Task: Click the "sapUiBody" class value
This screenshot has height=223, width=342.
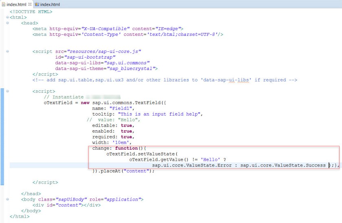Action: click(71, 199)
